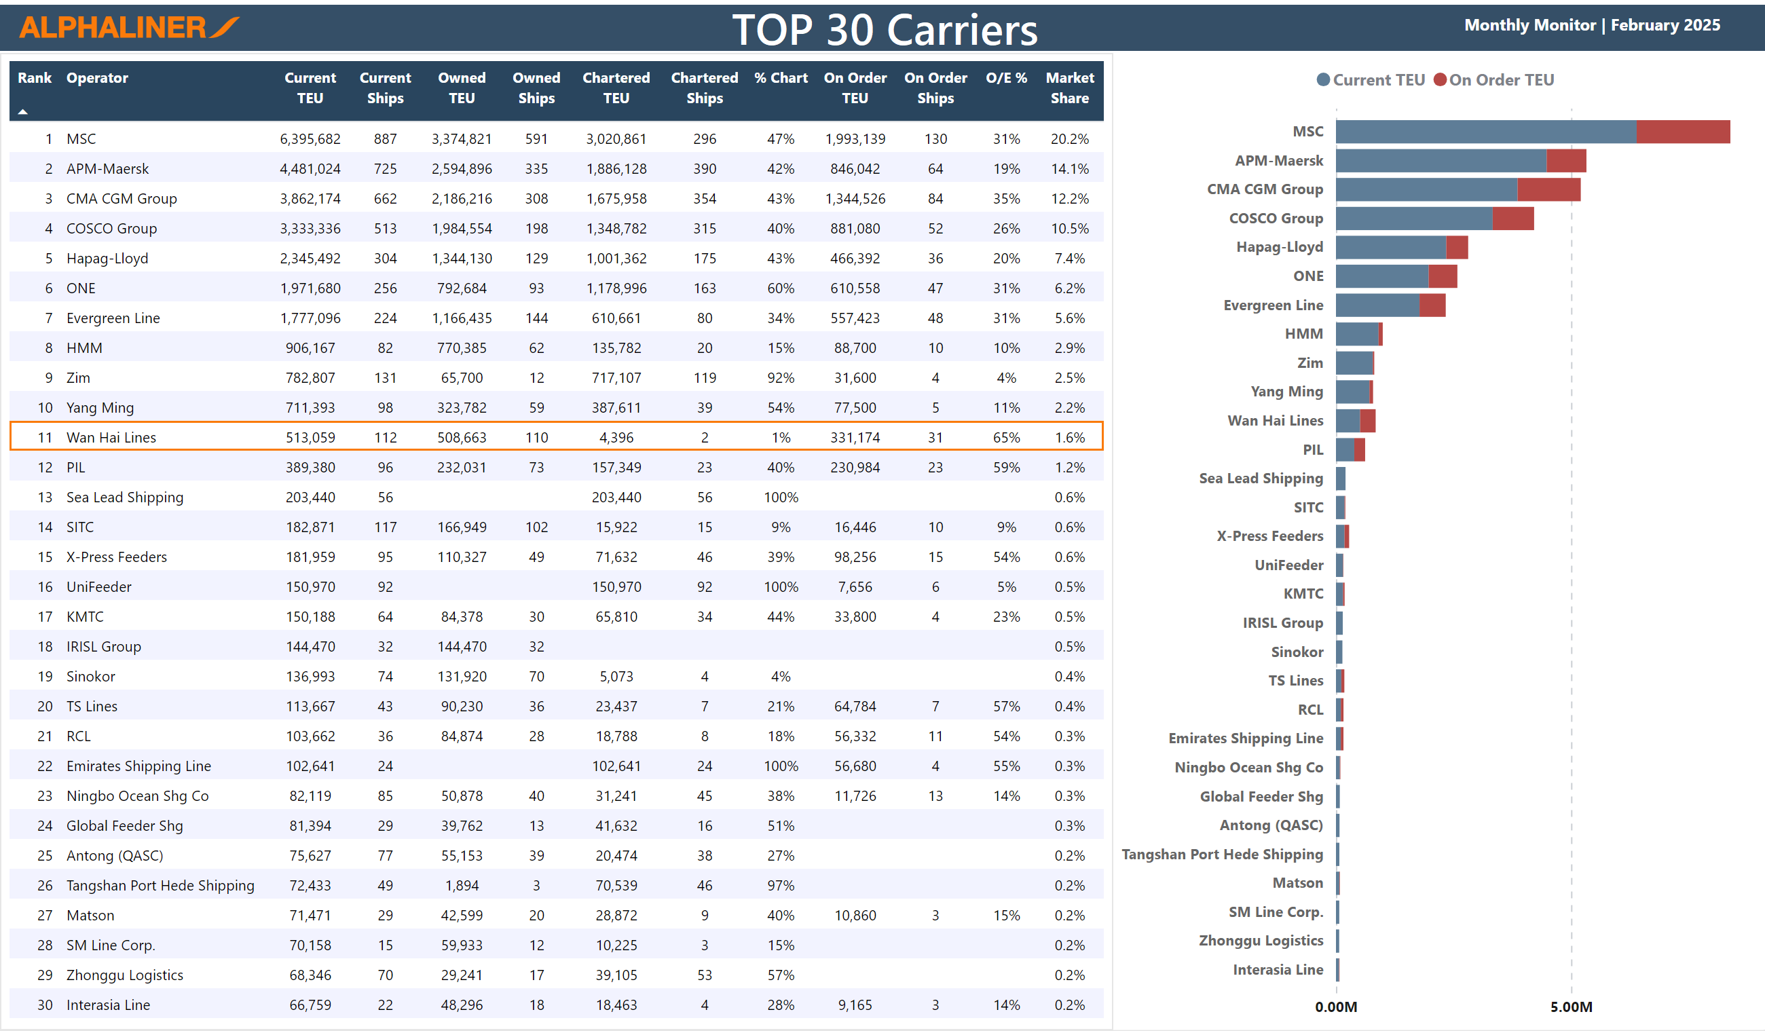The image size is (1765, 1031).
Task: Click APM-Maersk's blue Current TEU bar
Action: coord(1440,161)
